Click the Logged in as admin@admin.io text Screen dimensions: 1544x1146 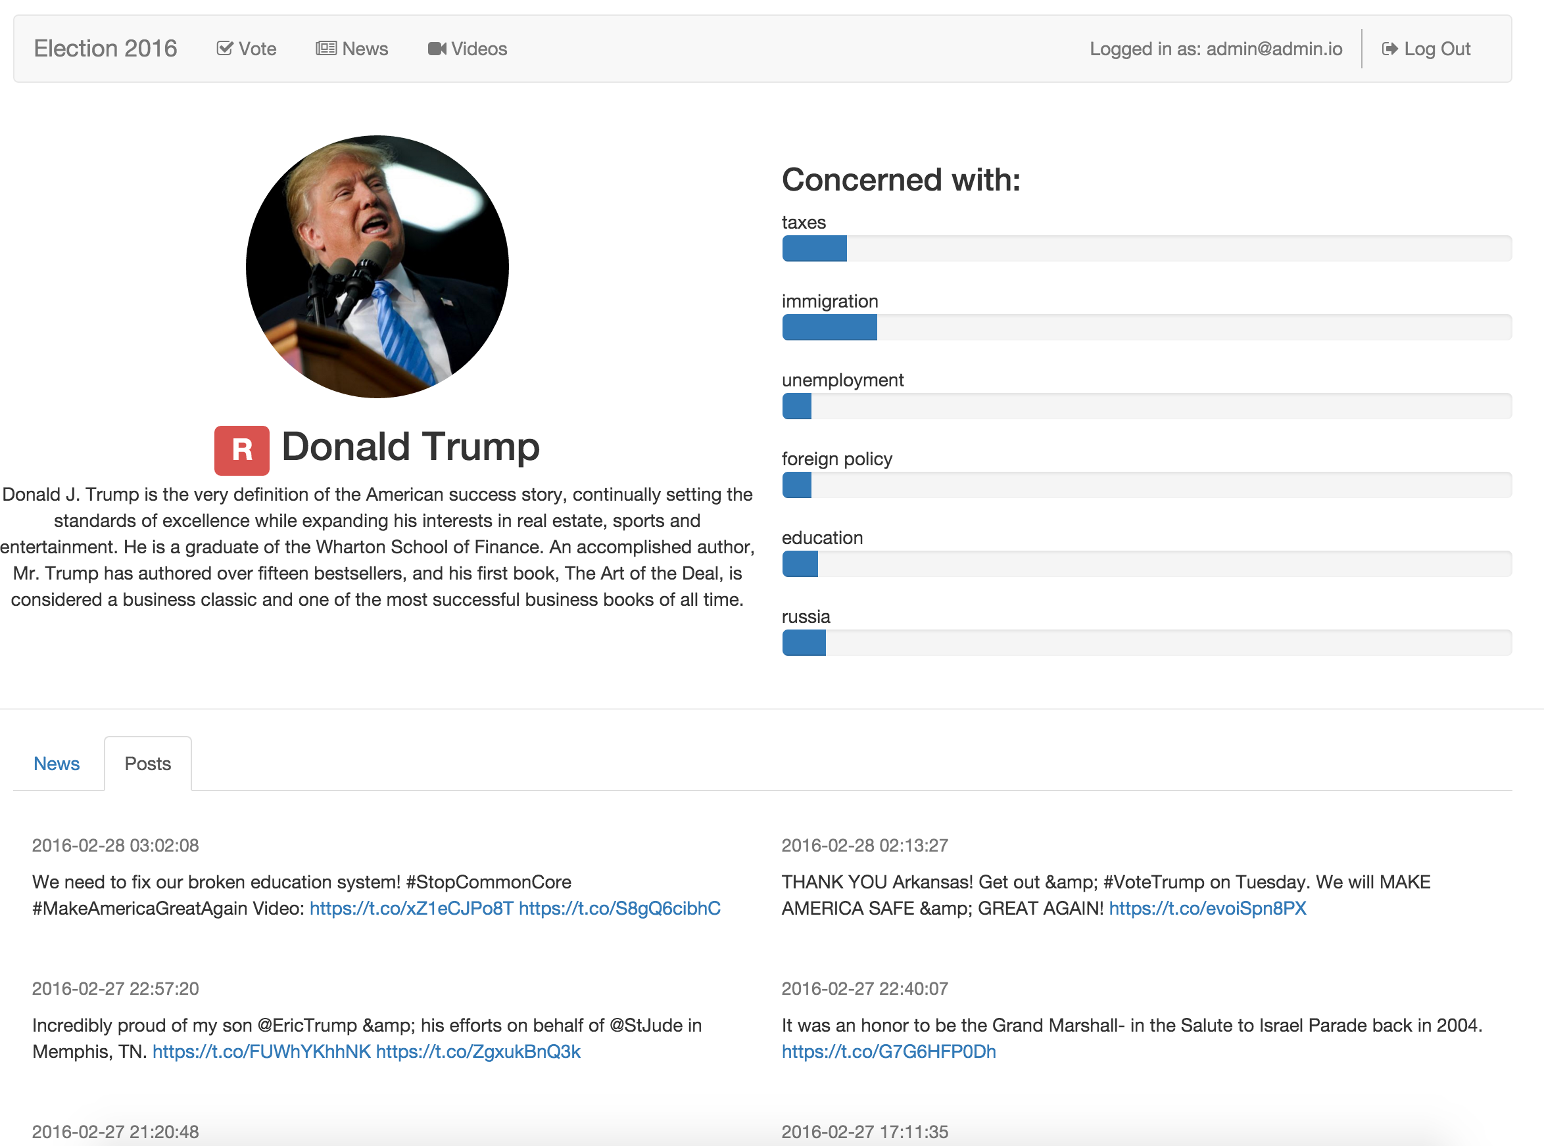coord(1215,49)
